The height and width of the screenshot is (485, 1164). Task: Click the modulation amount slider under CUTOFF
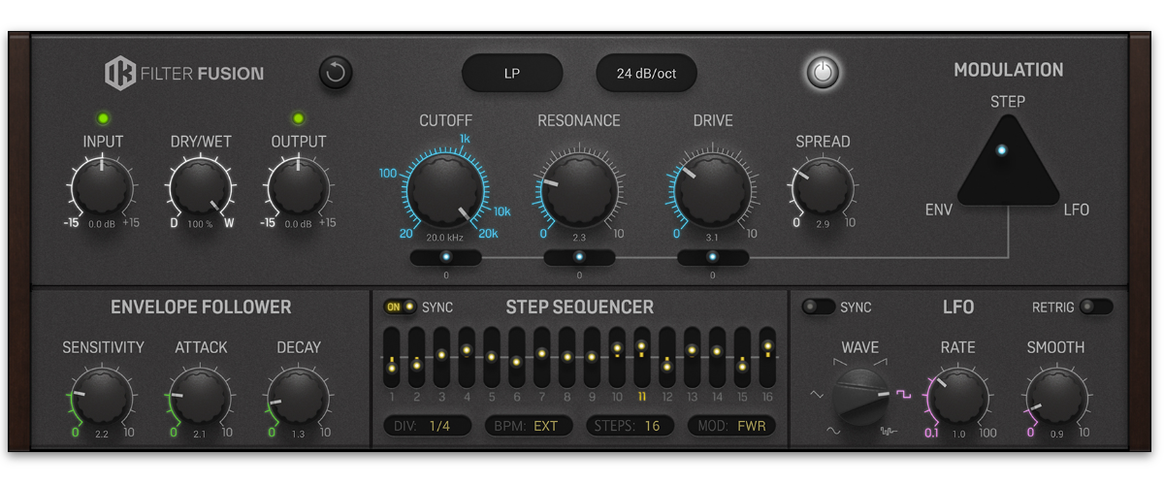click(x=445, y=257)
